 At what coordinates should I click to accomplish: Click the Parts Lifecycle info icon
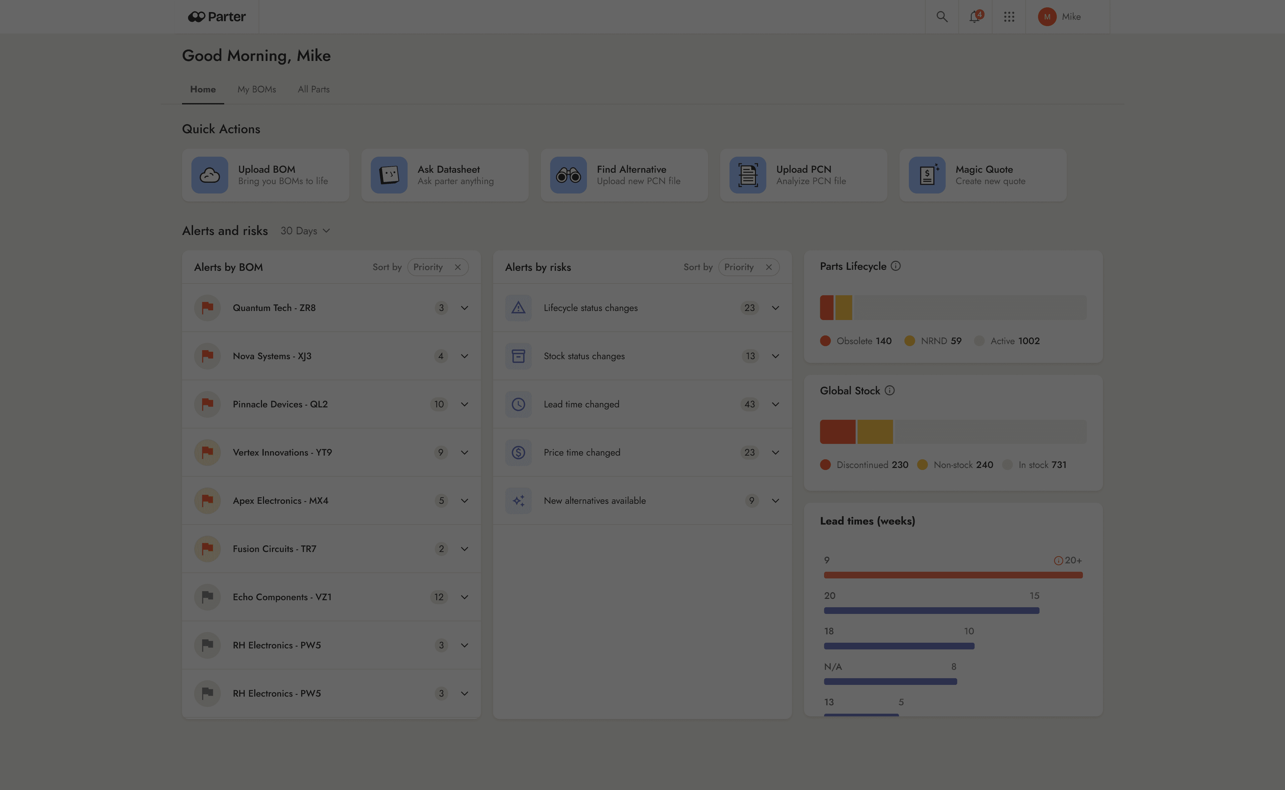(x=895, y=266)
